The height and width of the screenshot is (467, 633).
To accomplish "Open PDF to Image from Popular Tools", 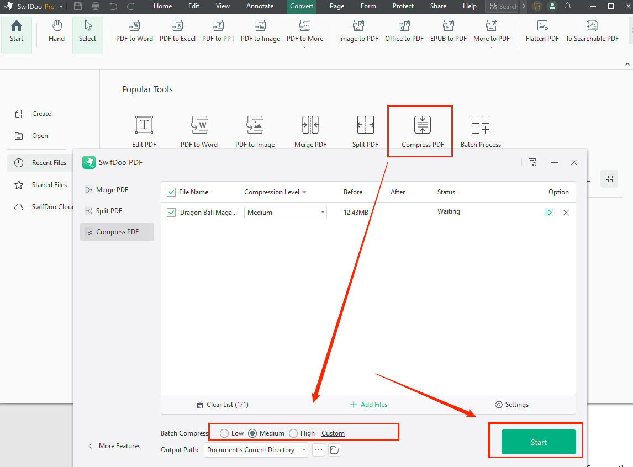I will coord(255,131).
